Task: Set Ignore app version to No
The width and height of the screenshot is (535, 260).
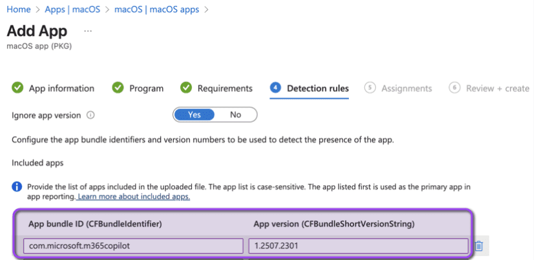Action: 235,115
